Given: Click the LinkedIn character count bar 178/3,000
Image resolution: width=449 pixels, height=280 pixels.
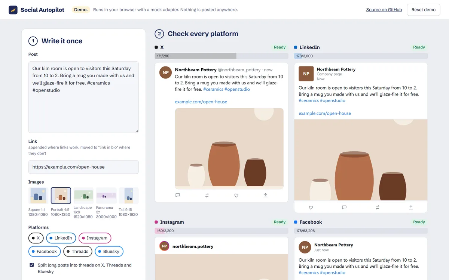Looking at the screenshot, I should [x=361, y=56].
